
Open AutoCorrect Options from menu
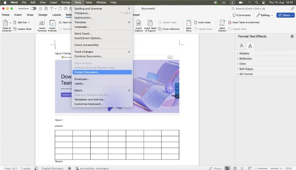[102, 38]
